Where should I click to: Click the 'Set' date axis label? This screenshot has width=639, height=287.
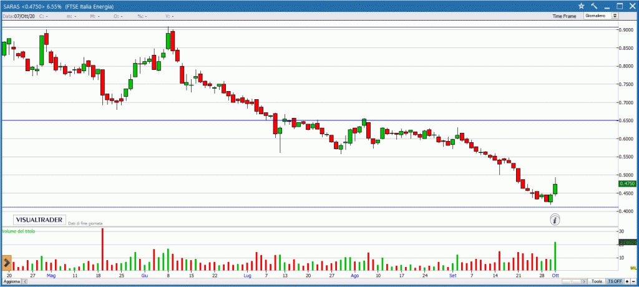pos(453,276)
